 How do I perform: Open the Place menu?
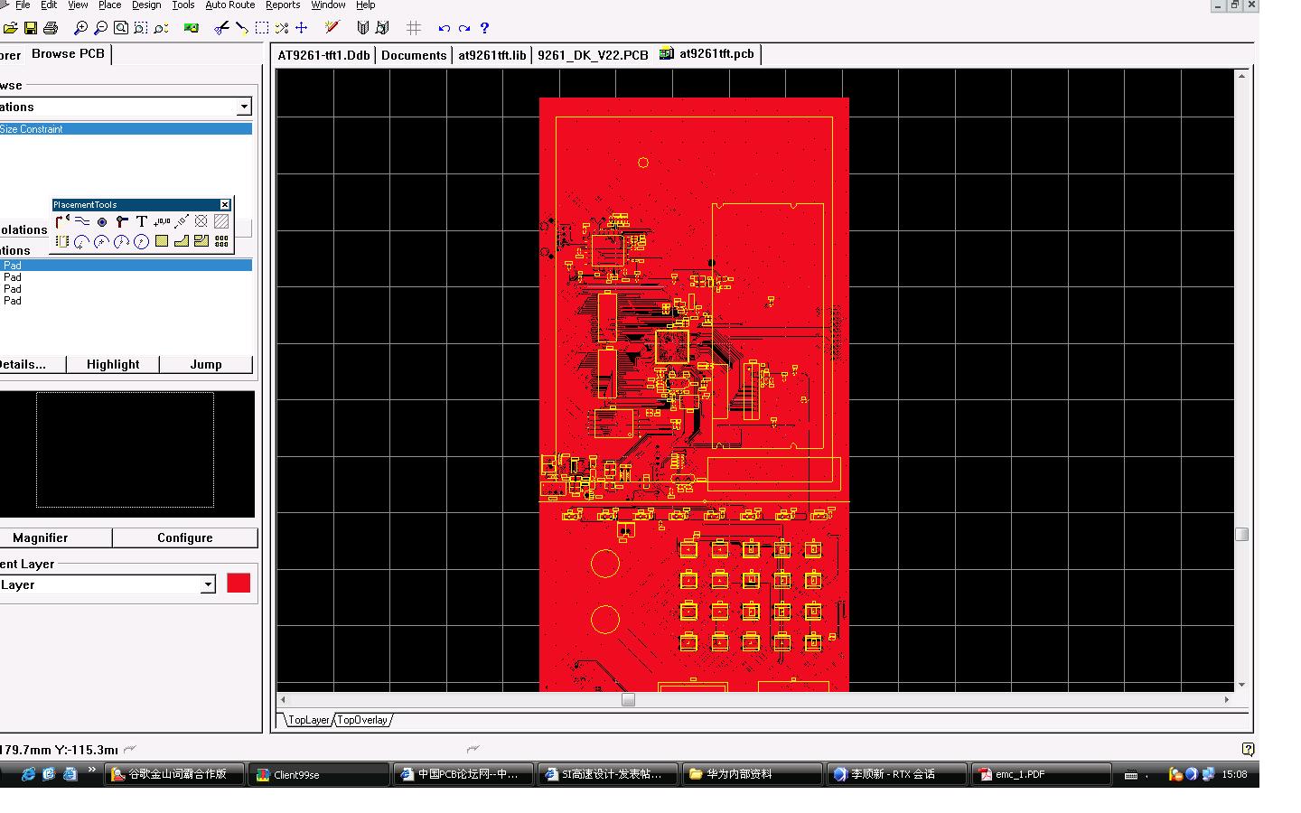(109, 5)
